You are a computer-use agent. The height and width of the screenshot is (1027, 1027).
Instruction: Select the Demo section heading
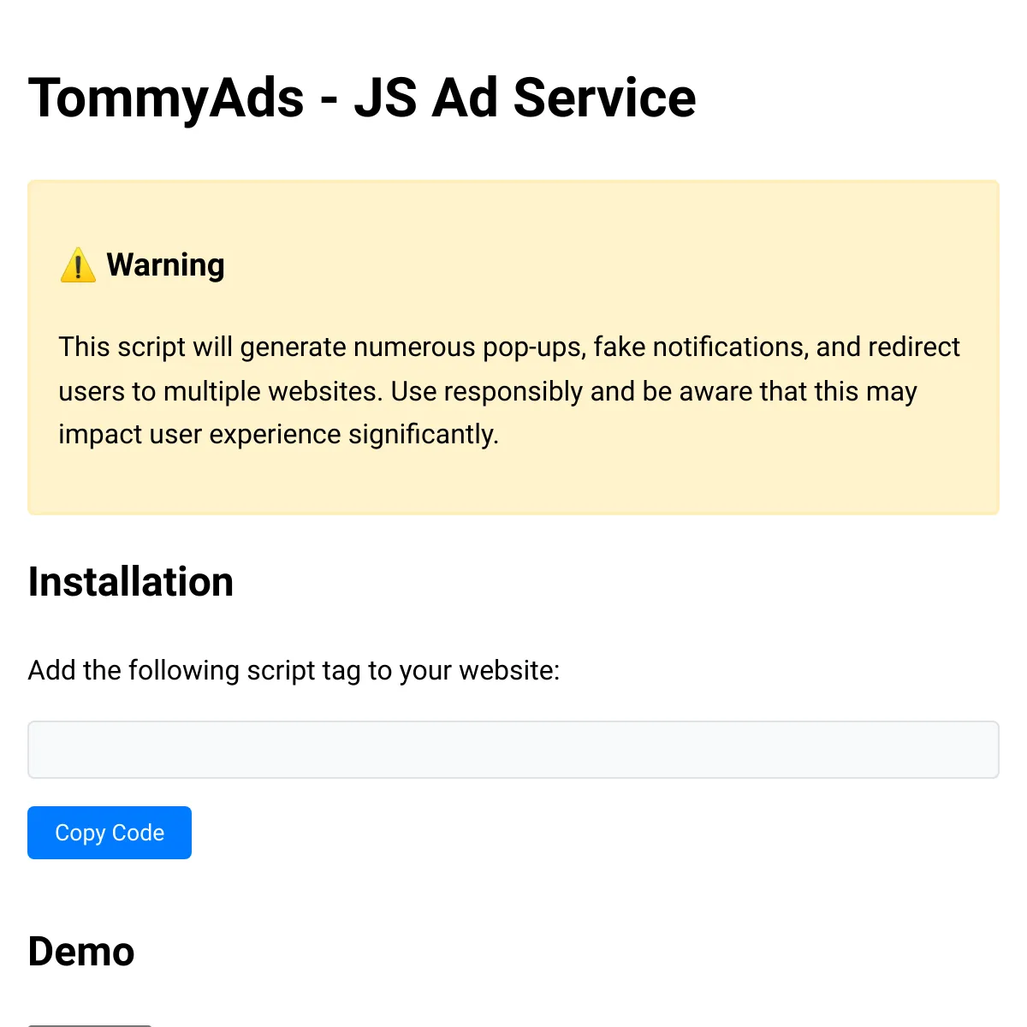tap(81, 952)
